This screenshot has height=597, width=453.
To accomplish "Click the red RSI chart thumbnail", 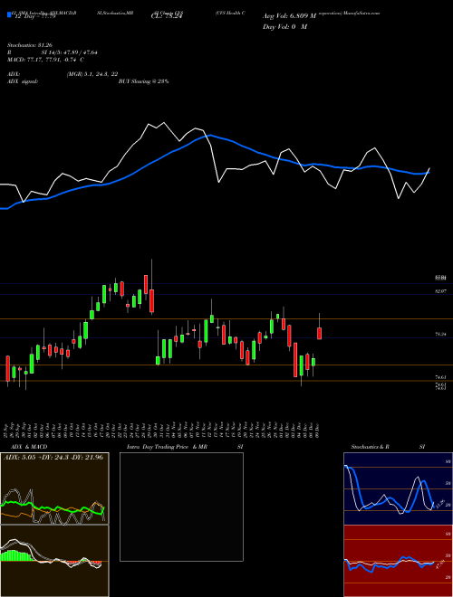I will tap(398, 561).
